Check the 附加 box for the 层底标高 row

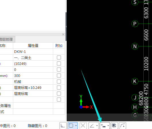coord(59,94)
